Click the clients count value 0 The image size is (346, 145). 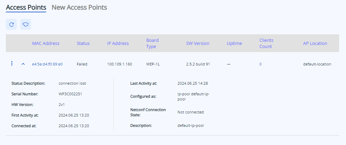click(260, 64)
